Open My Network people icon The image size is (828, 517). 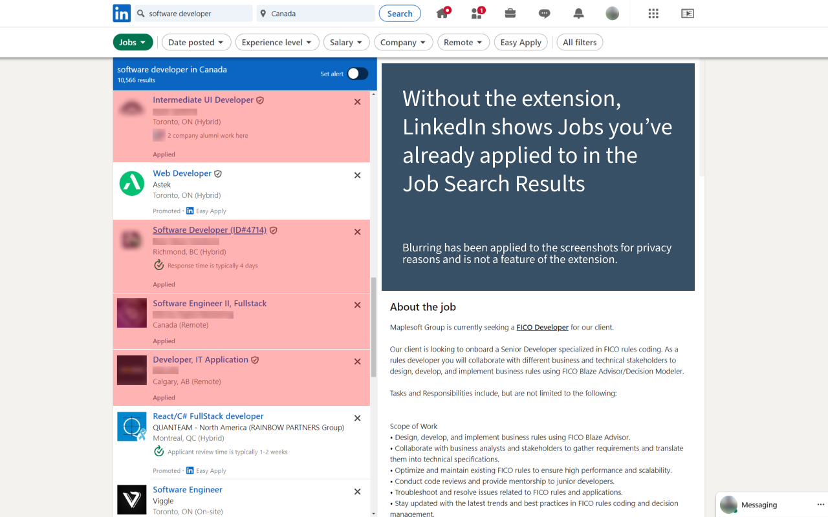478,13
